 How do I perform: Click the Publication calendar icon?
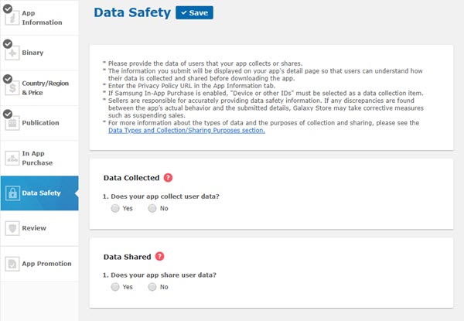point(12,123)
